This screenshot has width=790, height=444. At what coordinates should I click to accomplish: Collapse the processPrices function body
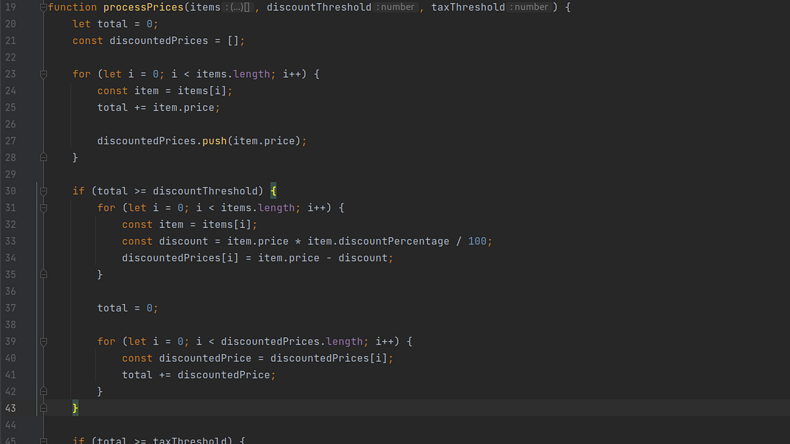pyautogui.click(x=43, y=7)
